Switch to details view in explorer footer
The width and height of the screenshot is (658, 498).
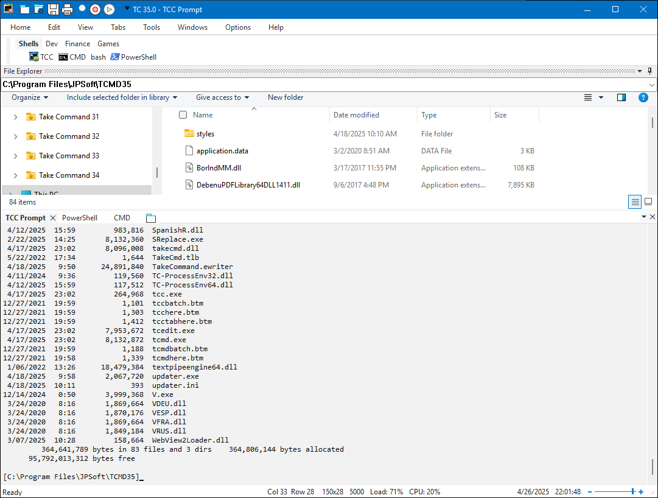(x=635, y=202)
